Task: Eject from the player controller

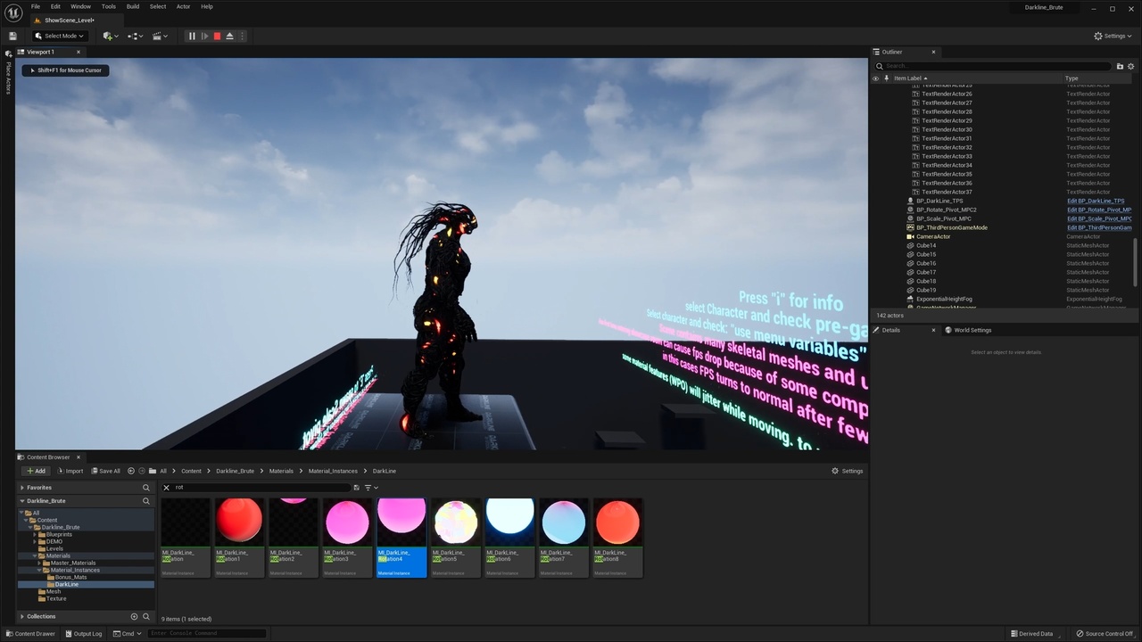Action: (229, 36)
